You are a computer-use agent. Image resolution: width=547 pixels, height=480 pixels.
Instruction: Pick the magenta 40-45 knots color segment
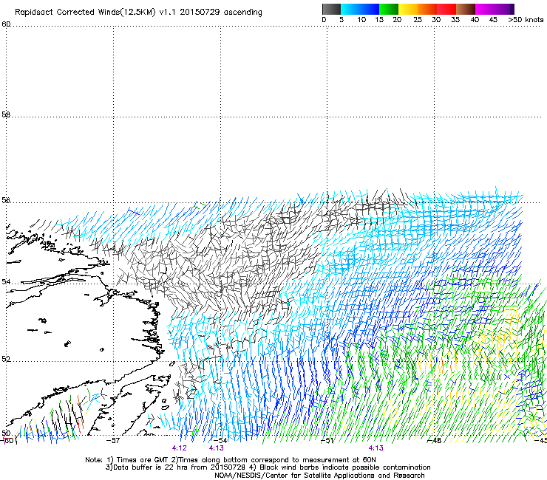[x=485, y=9]
